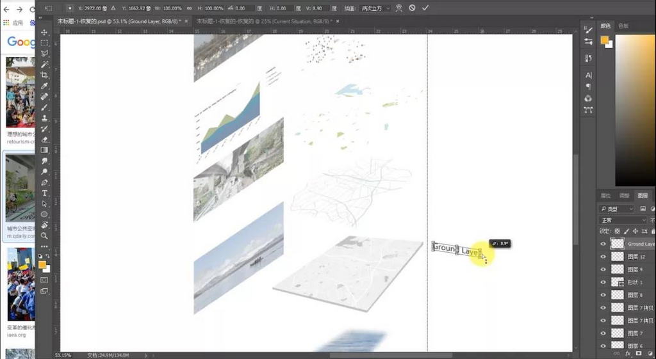Select the Horizontal Type tool

(x=44, y=193)
